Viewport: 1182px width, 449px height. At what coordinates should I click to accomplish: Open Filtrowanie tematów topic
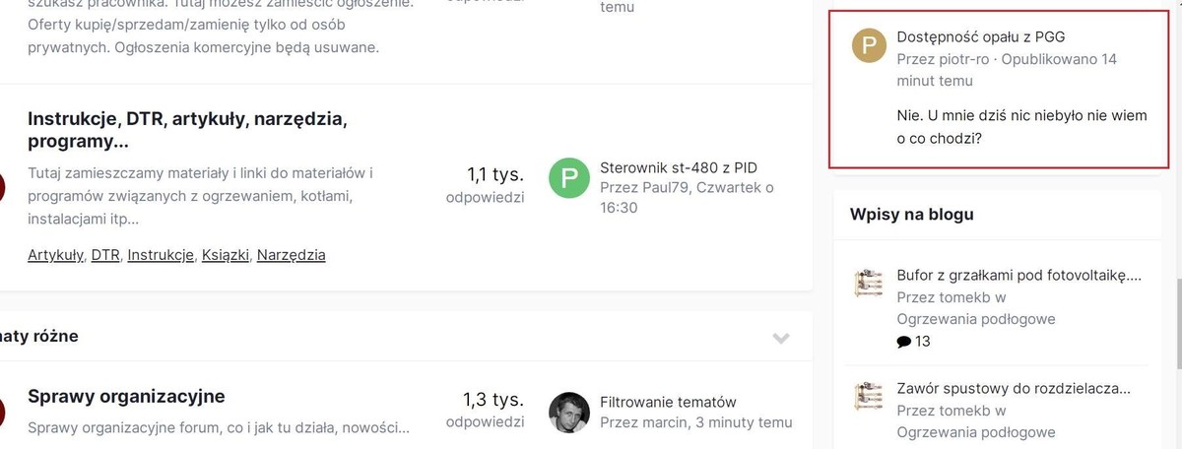click(668, 402)
